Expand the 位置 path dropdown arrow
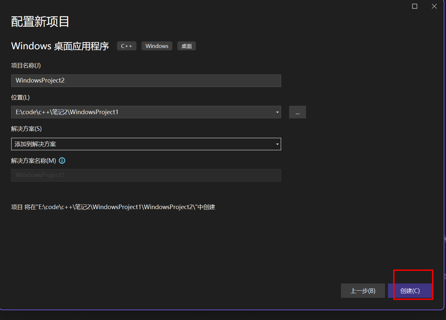This screenshot has width=446, height=320. pyautogui.click(x=277, y=112)
